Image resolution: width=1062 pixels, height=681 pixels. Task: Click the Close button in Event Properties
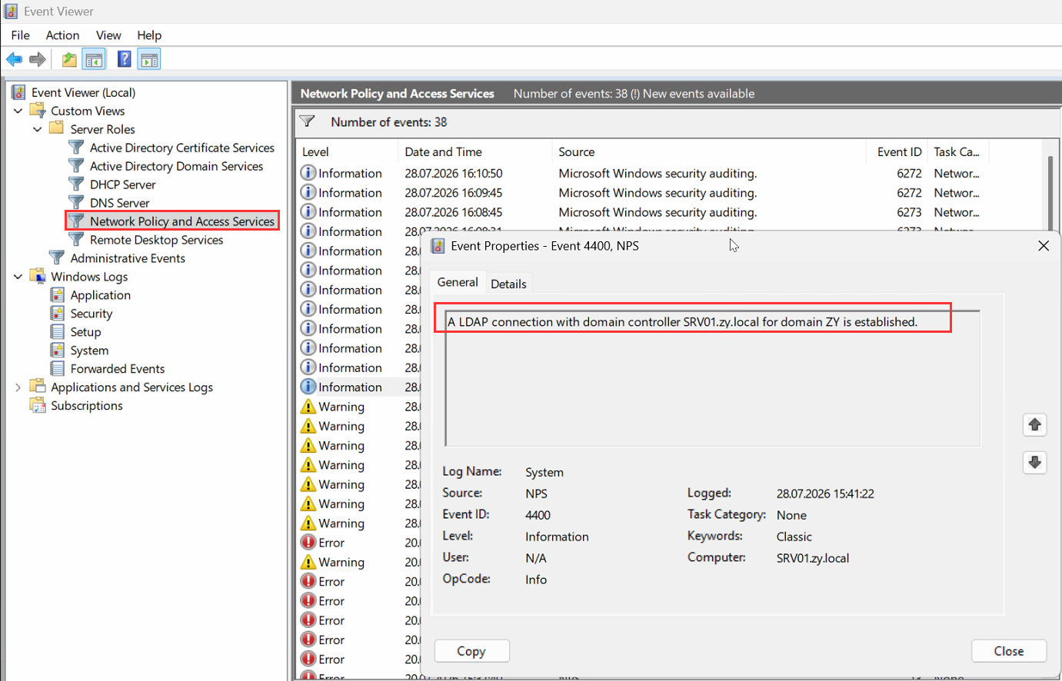[1008, 651]
